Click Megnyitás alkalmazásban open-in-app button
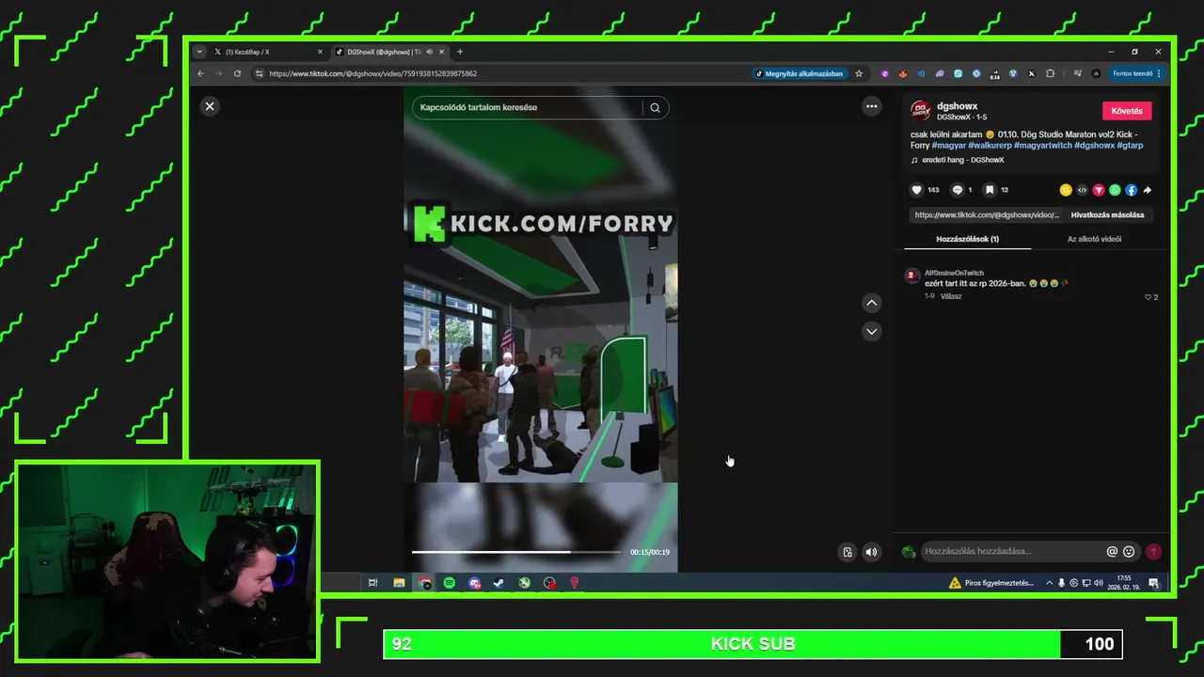Screen dimensions: 1204x677 tap(800, 73)
